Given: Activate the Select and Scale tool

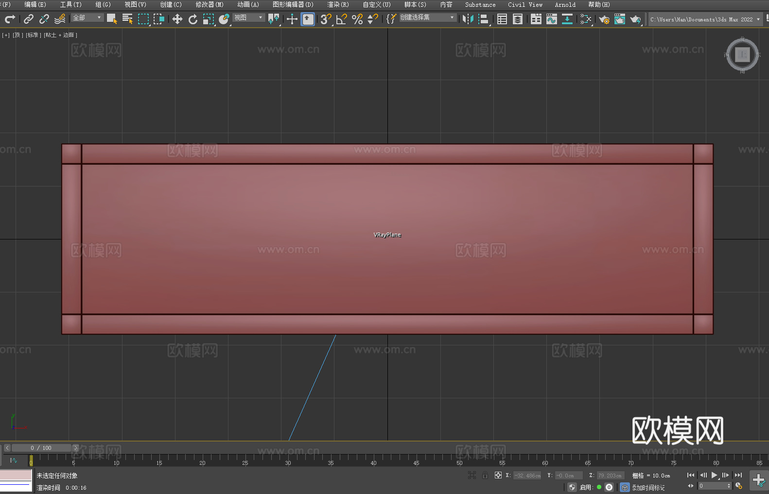Looking at the screenshot, I should pyautogui.click(x=209, y=19).
